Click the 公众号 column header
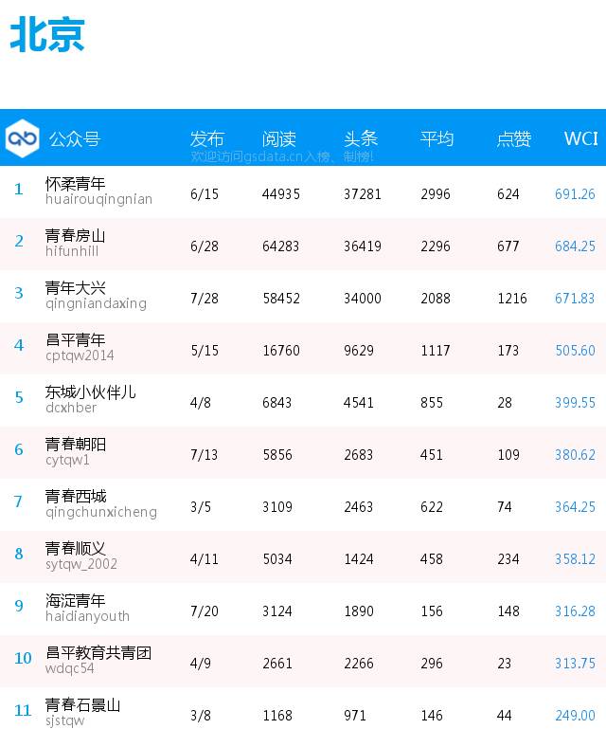The width and height of the screenshot is (606, 729). pyautogui.click(x=75, y=138)
